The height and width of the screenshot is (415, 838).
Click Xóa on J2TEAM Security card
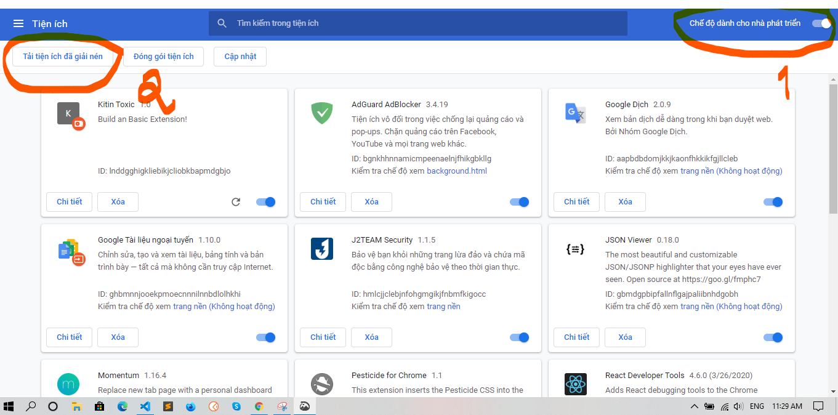[x=371, y=337]
